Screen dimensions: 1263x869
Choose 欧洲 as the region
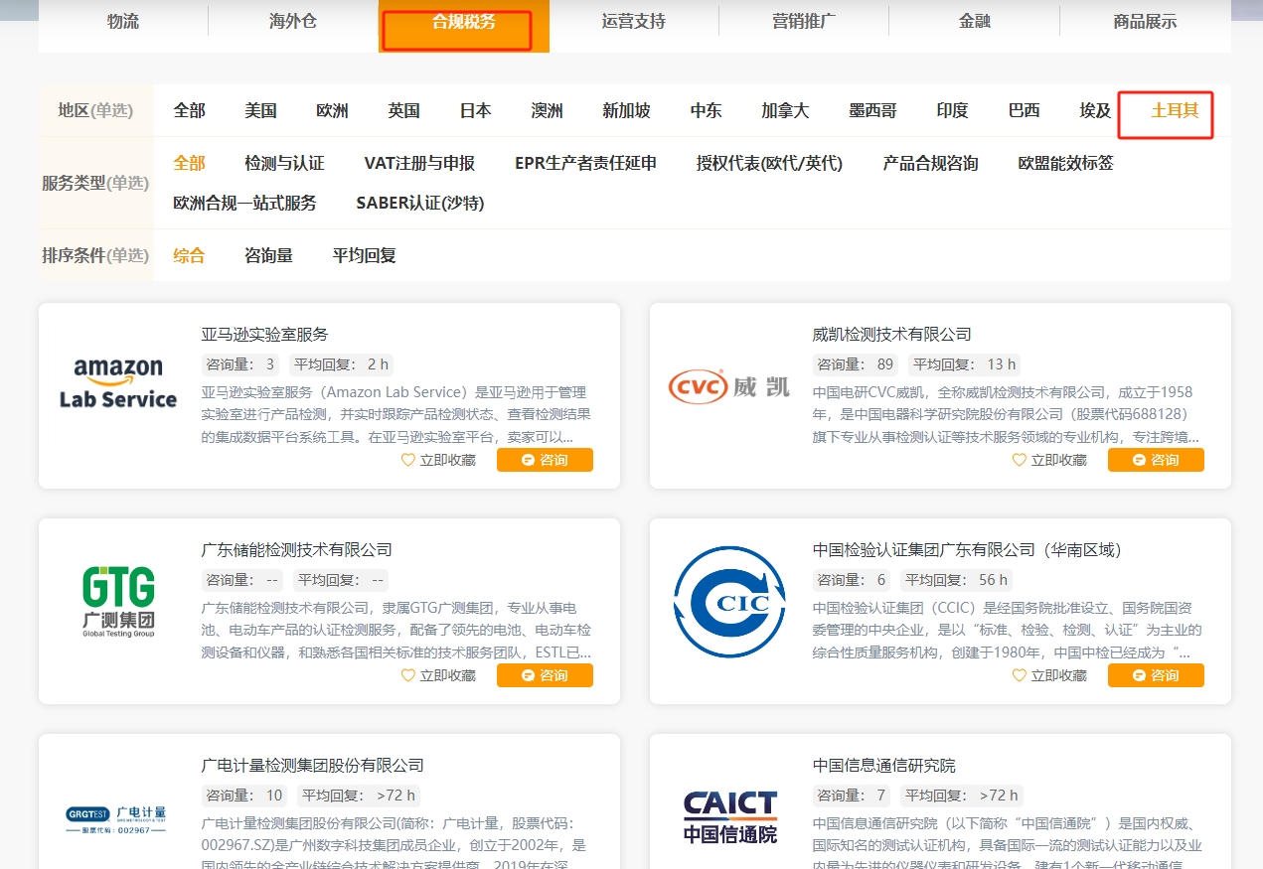pyautogui.click(x=332, y=110)
